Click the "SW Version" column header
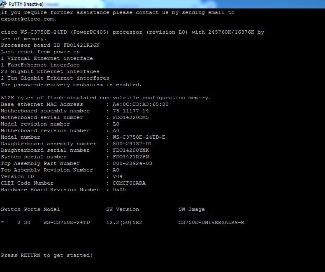 click(x=123, y=209)
